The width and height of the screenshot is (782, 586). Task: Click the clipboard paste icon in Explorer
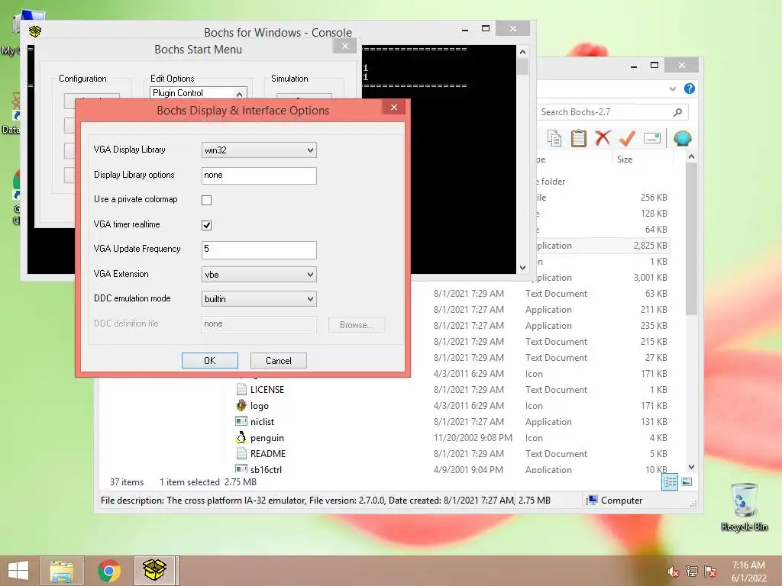578,138
